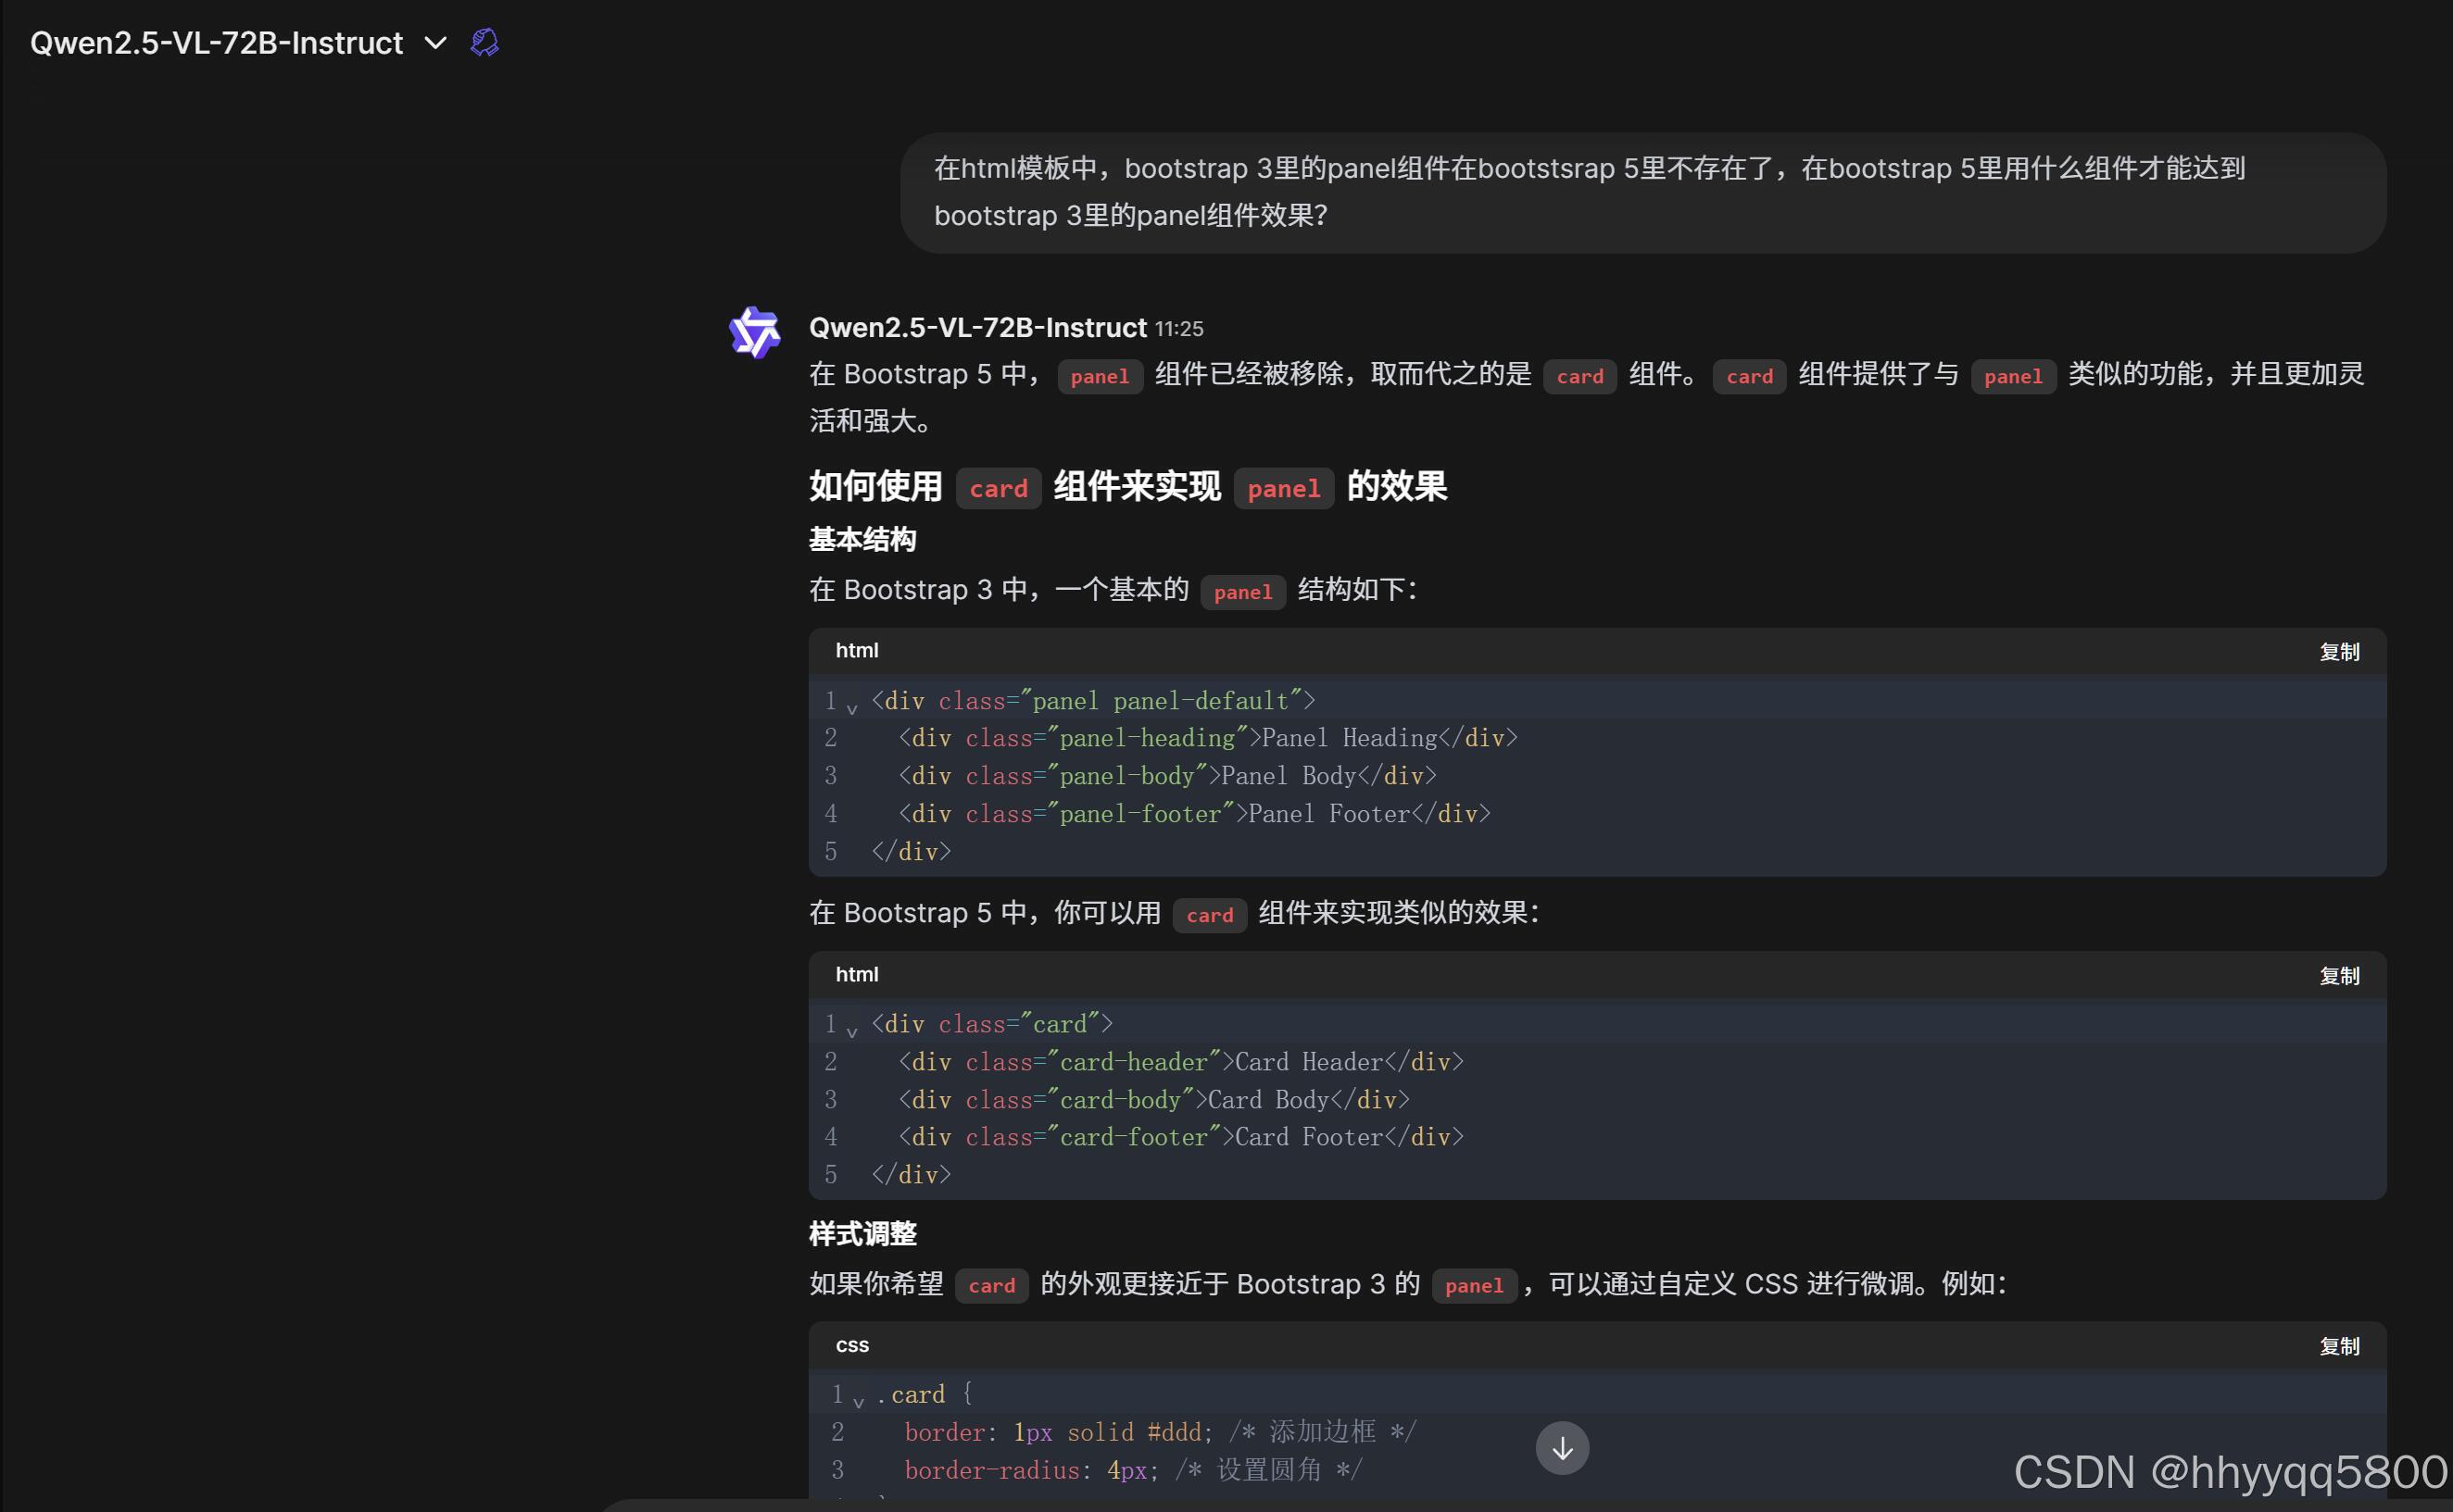This screenshot has width=2453, height=1512.
Task: Click the html label on the card code block
Action: coord(856,974)
